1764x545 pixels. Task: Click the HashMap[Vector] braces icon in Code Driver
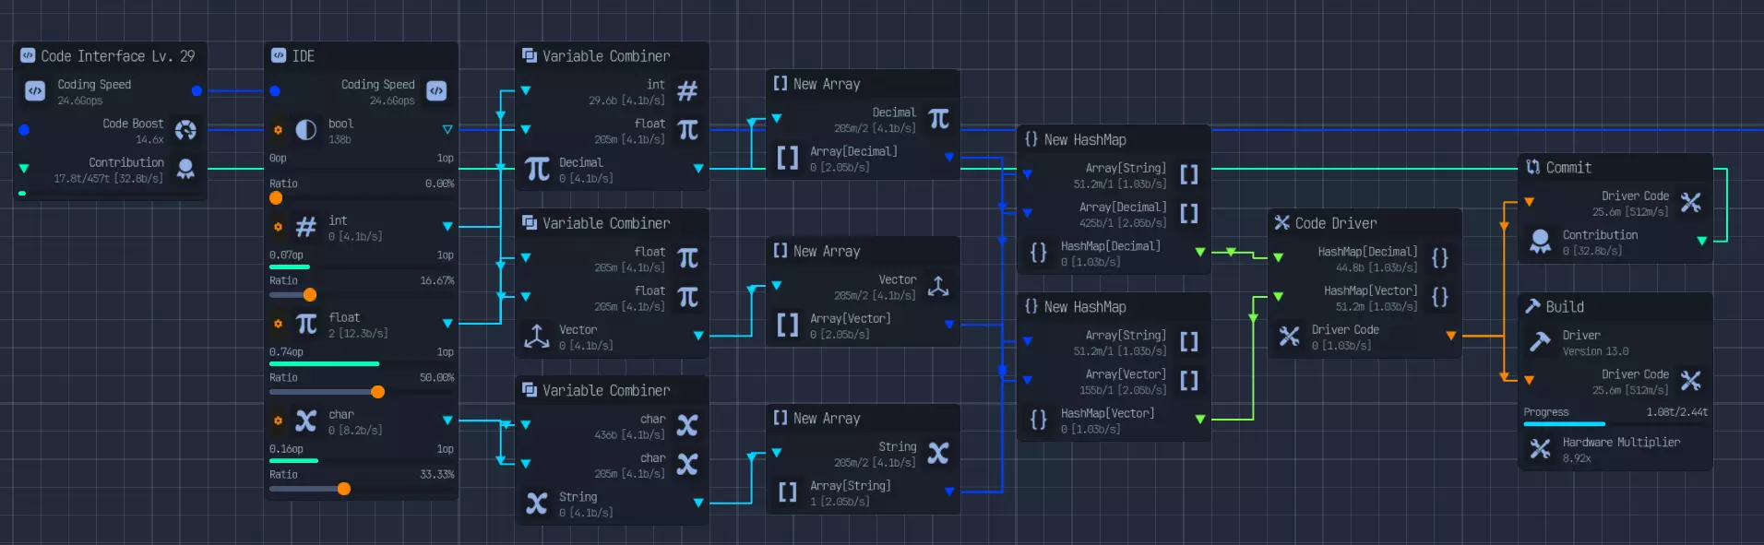tap(1440, 296)
